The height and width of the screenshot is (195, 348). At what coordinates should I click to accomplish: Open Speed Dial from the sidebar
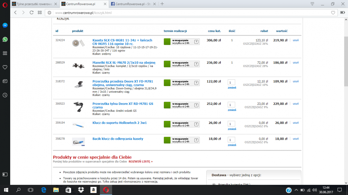[5, 53]
